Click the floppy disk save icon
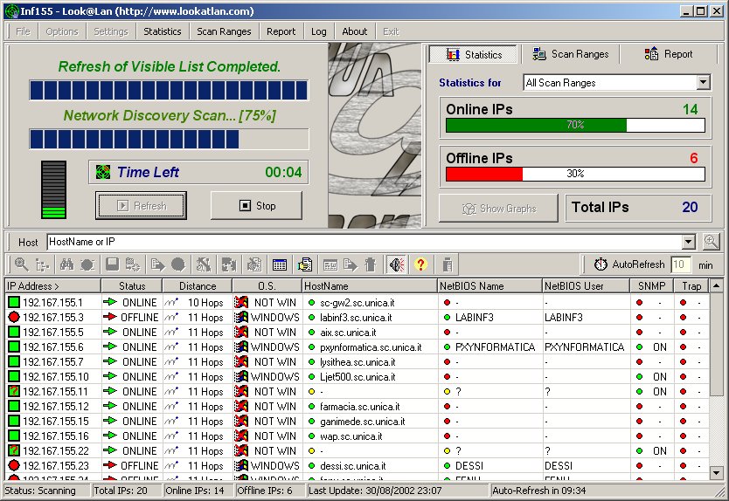 (112, 264)
